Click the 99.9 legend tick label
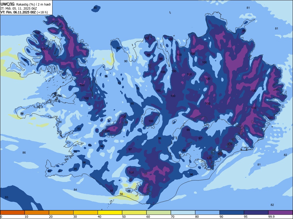Screen dimensions: 293x219 tap(271, 217)
